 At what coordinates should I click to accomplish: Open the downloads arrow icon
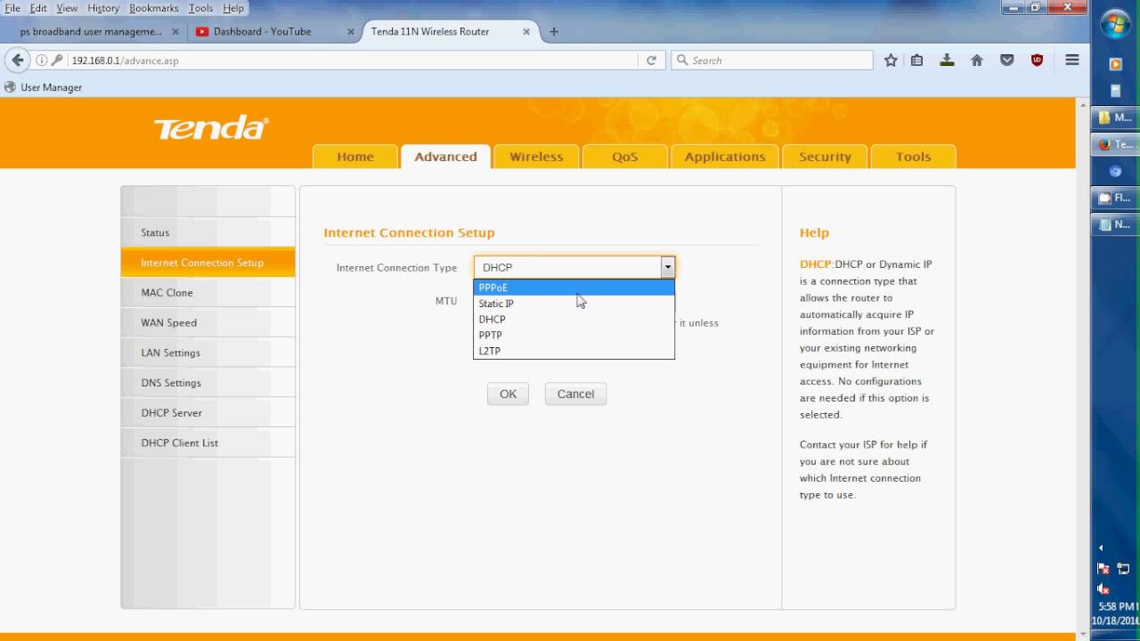click(947, 61)
